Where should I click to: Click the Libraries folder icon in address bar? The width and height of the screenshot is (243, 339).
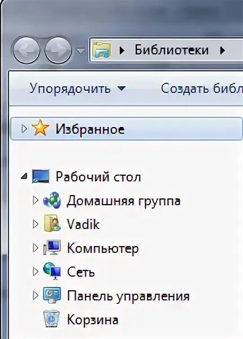[x=102, y=50]
